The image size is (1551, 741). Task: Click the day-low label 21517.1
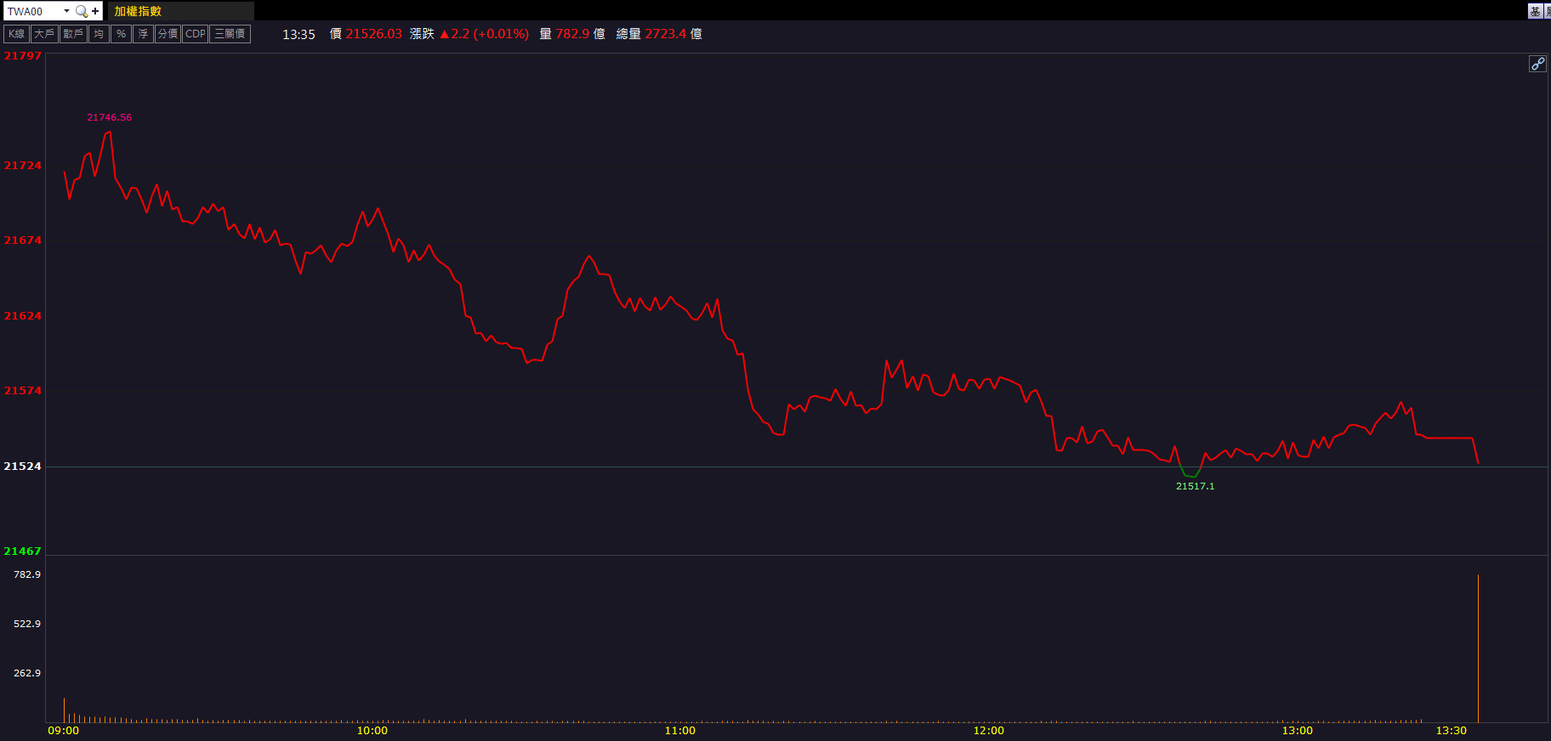(x=1195, y=486)
